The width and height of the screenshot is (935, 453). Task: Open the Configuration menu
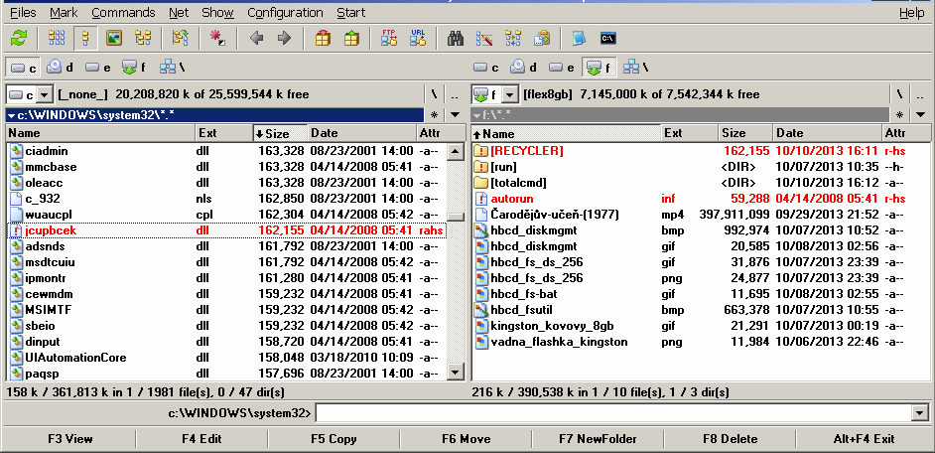click(285, 13)
